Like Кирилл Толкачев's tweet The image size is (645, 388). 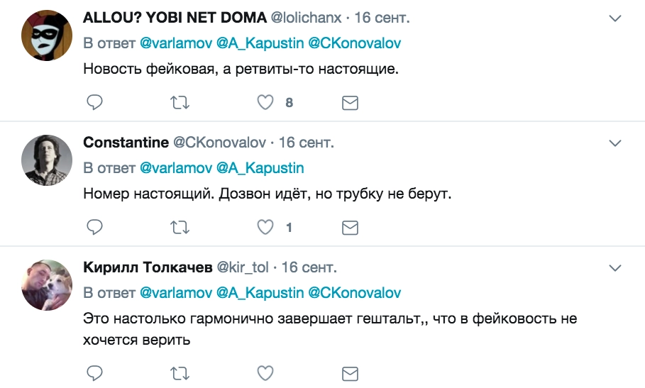click(x=265, y=373)
